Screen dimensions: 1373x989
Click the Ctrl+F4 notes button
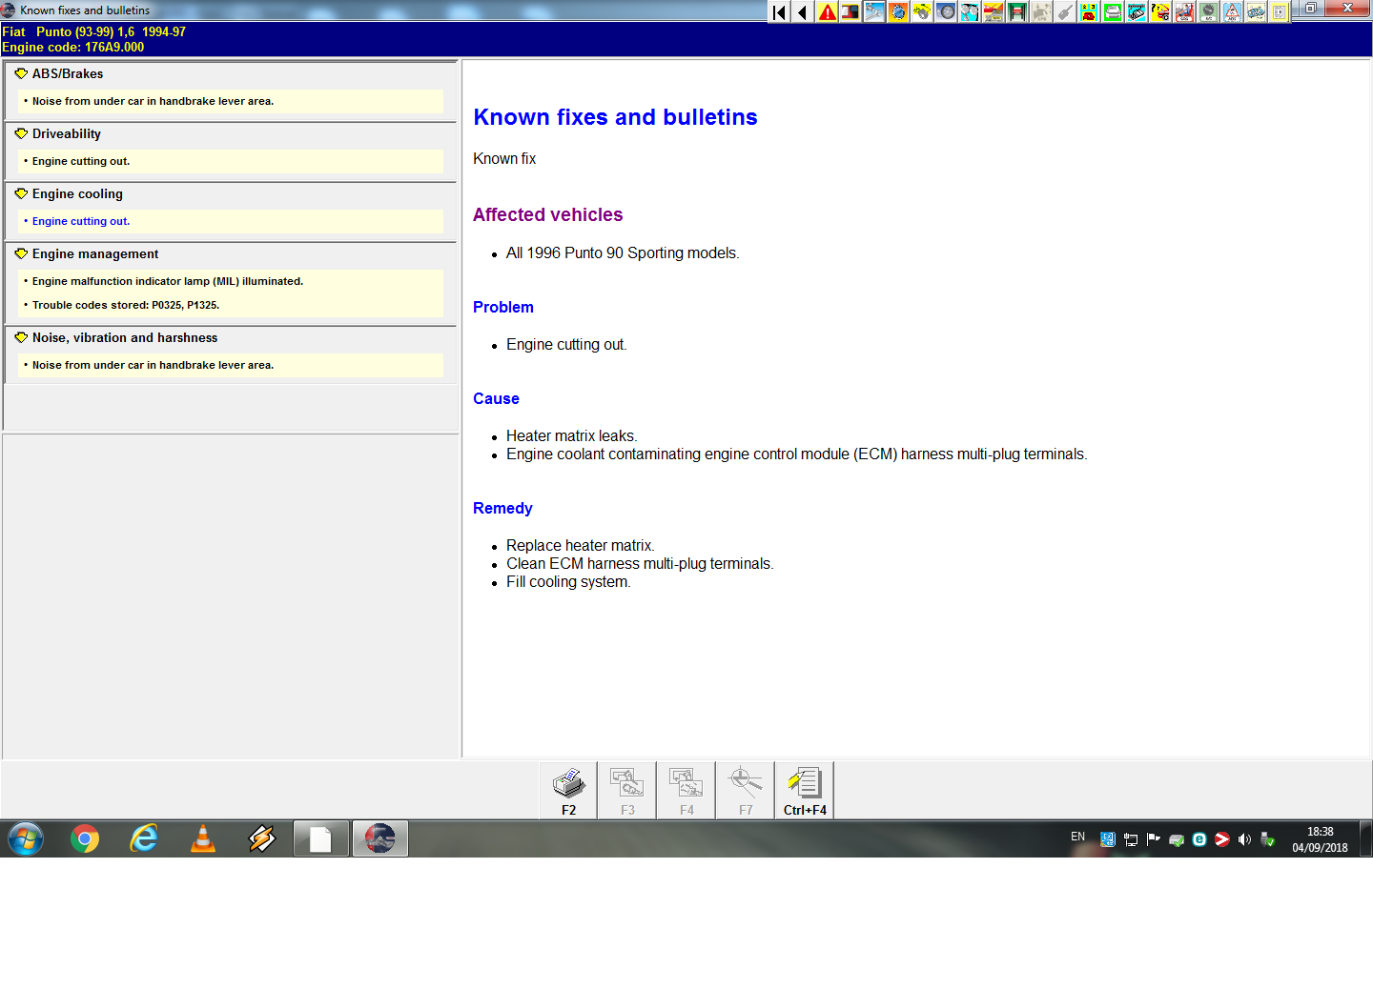tap(805, 790)
